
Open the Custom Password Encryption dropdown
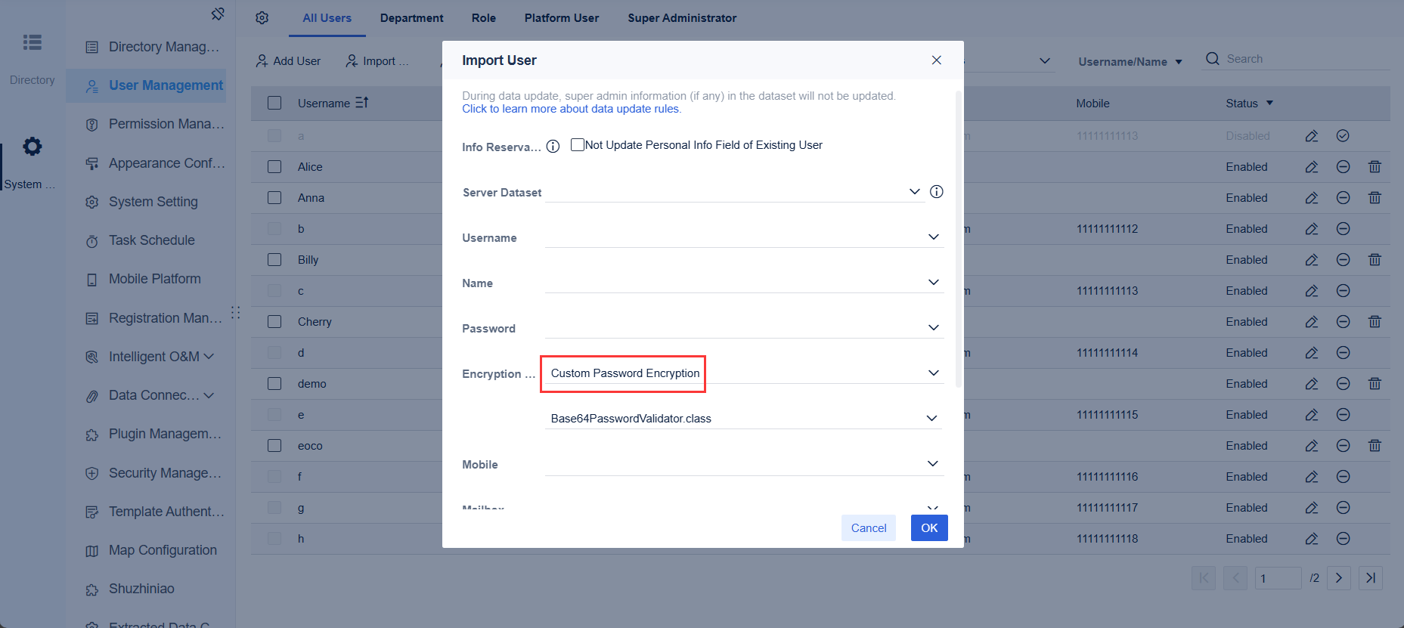933,372
